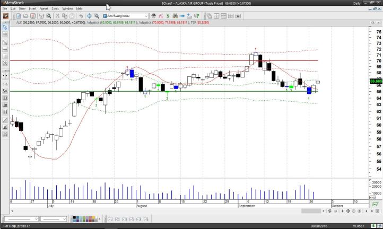The image size is (383, 229).
Task: Click the download data icon
Action: (189, 16)
